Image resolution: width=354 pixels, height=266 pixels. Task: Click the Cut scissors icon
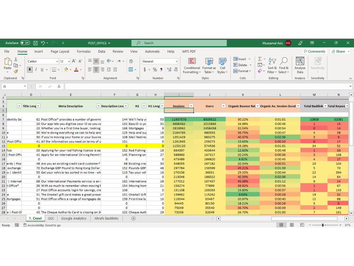16,59
